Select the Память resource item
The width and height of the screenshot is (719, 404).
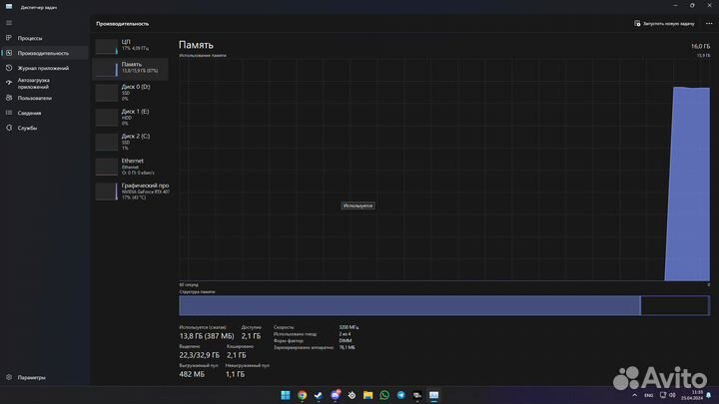pos(131,68)
